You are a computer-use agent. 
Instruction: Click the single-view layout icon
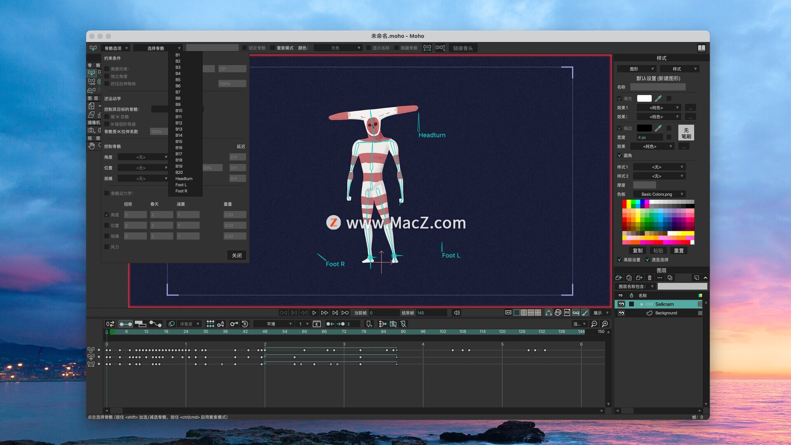click(517, 313)
